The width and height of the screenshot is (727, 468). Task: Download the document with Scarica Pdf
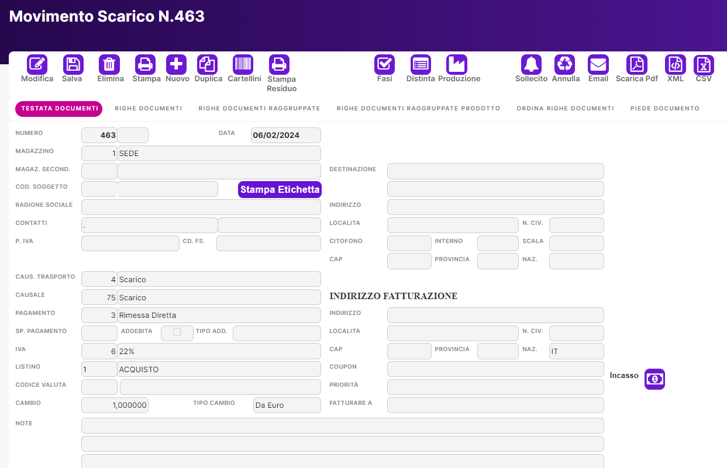636,65
